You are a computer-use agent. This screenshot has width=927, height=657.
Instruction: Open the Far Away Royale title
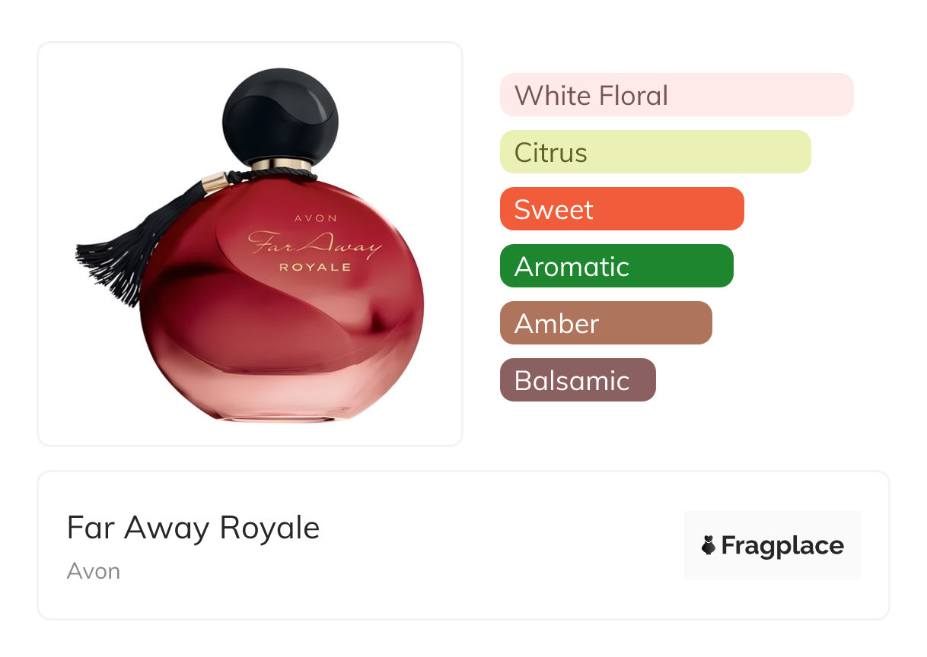point(193,527)
